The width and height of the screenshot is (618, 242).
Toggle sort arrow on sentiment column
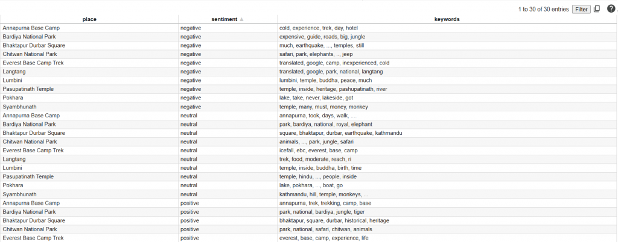pos(241,19)
